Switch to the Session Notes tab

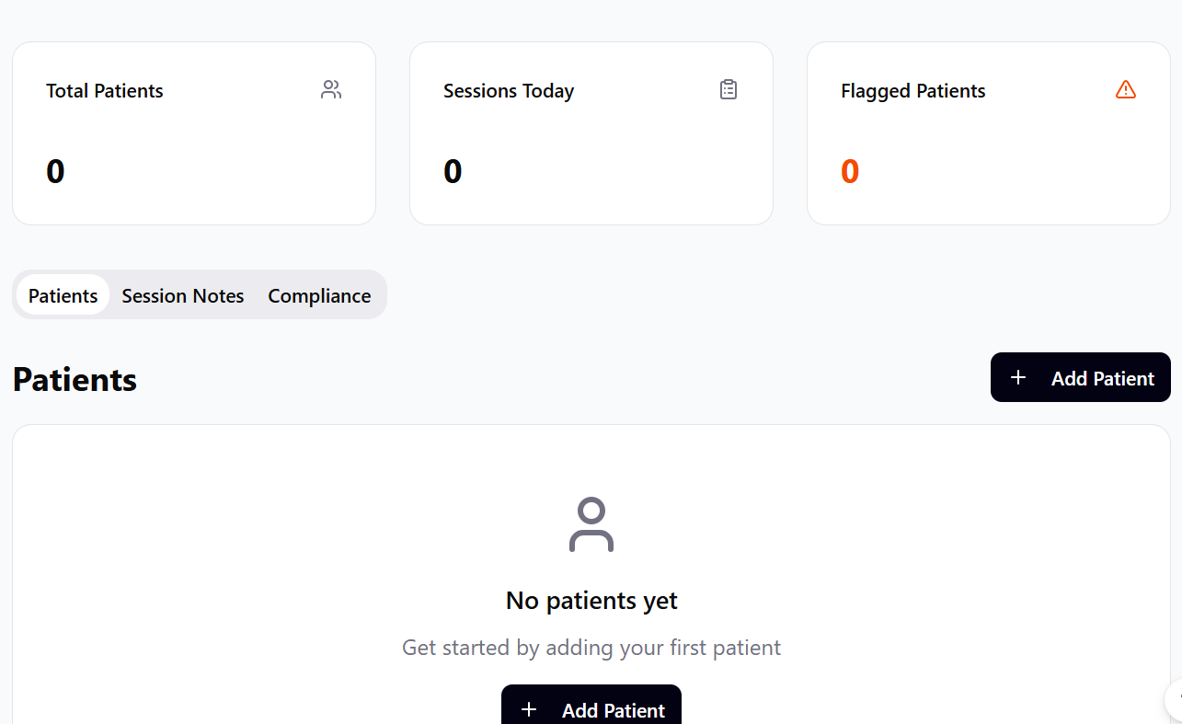(x=182, y=295)
